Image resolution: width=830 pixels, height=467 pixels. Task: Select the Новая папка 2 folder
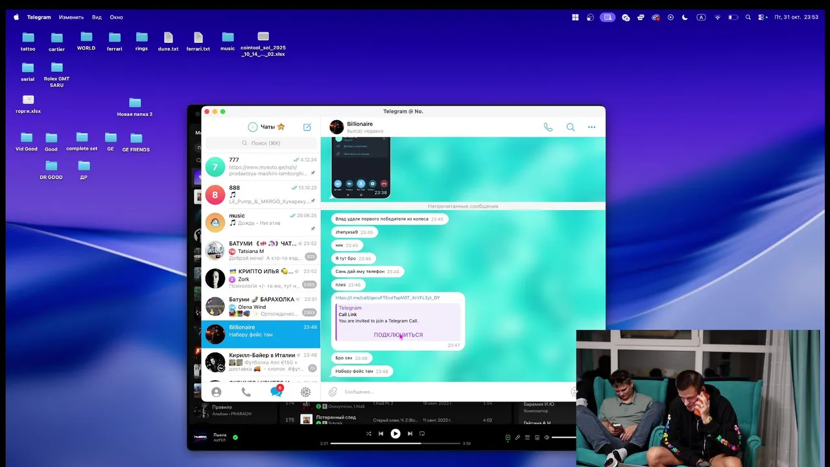pyautogui.click(x=135, y=107)
